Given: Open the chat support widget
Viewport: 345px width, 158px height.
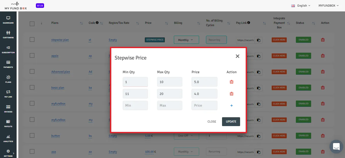Looking at the screenshot, I should point(336,147).
